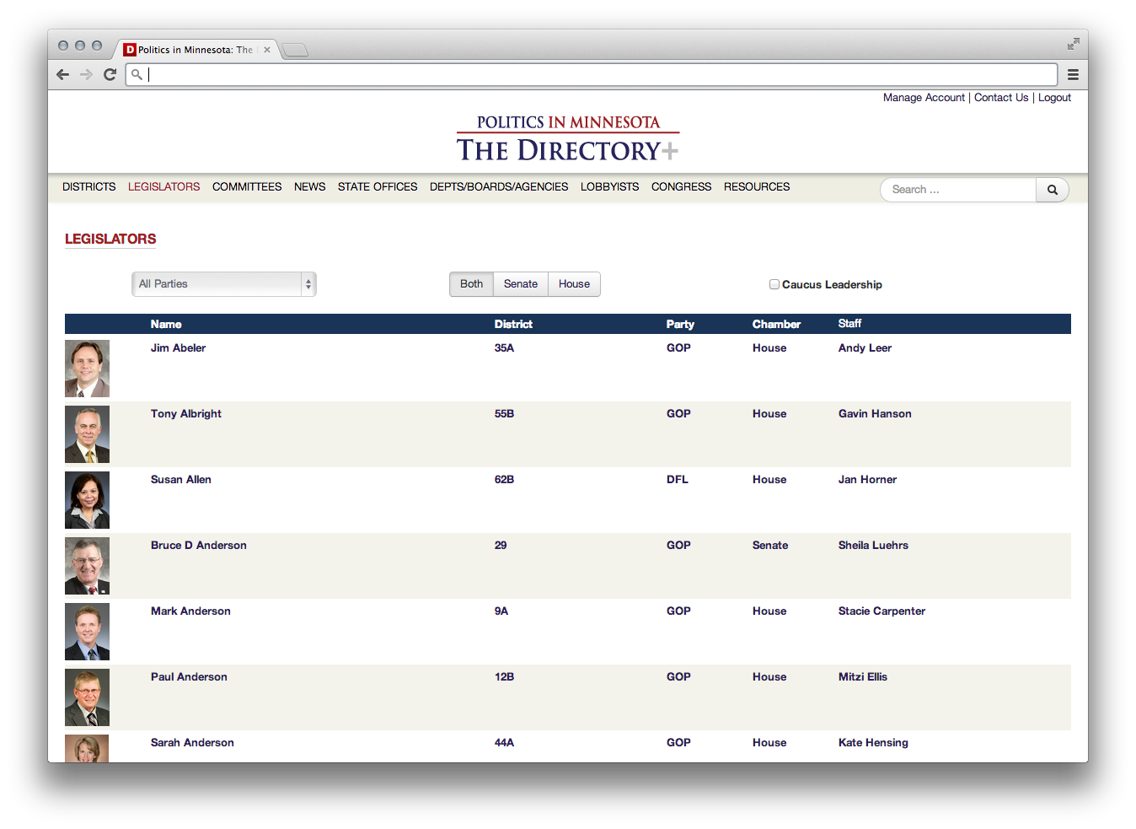Screen dimensions: 1136x829
Task: Open Mark Anderson's photo thumbnail
Action: pyautogui.click(x=87, y=632)
